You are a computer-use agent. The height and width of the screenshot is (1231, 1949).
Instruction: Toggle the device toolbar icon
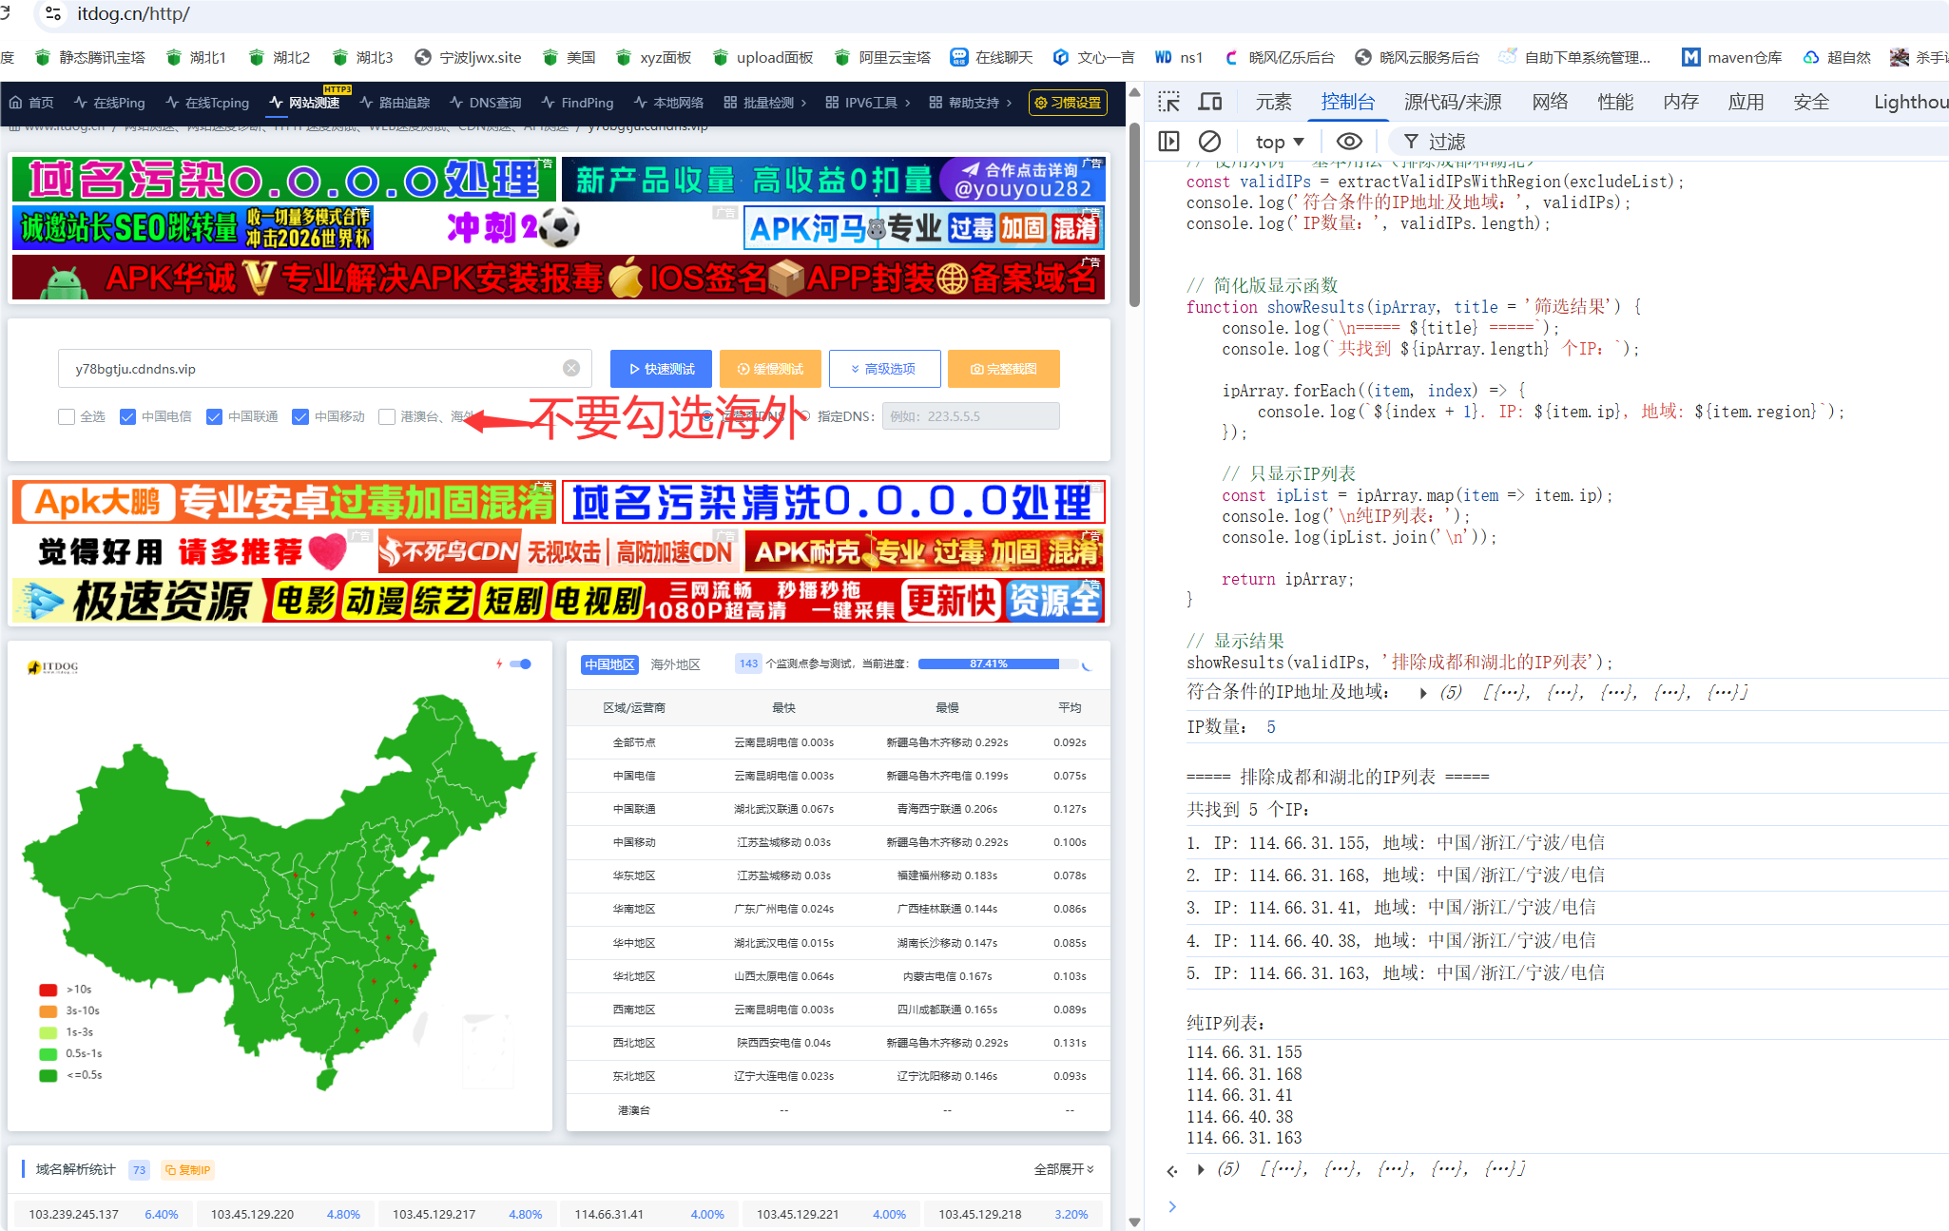coord(1210,102)
